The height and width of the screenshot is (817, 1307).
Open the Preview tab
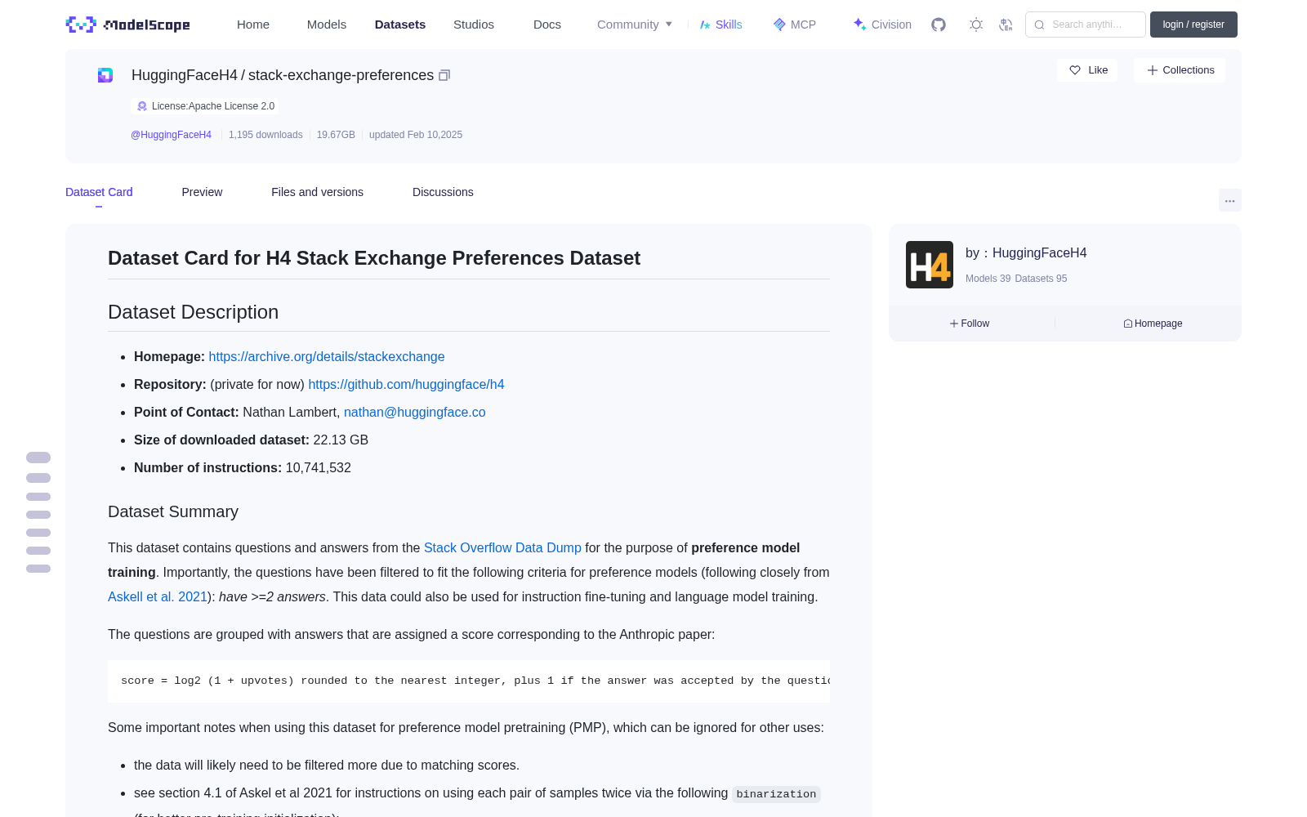[202, 192]
